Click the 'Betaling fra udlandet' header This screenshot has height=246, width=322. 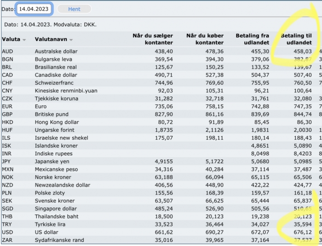click(x=253, y=39)
